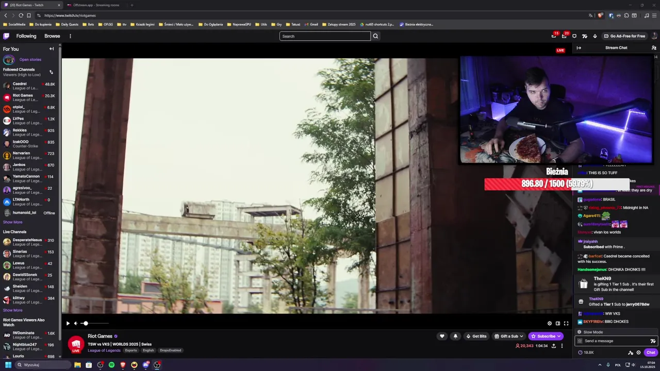
Task: Open the Following page
Action: tap(26, 36)
